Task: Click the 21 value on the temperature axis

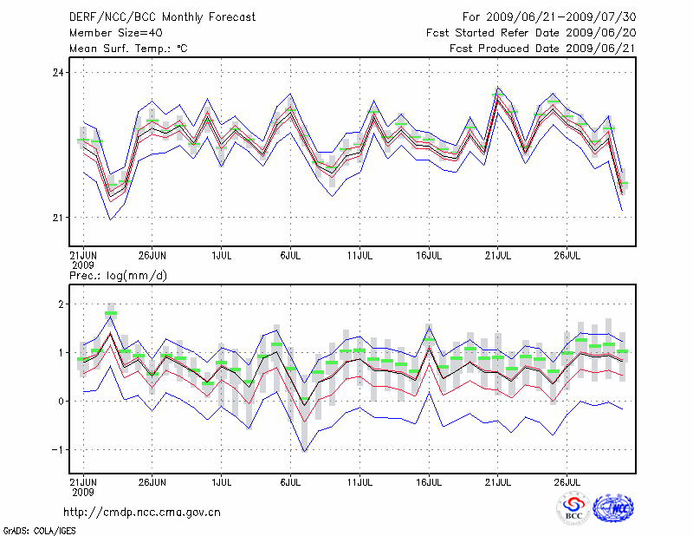Action: click(x=58, y=217)
